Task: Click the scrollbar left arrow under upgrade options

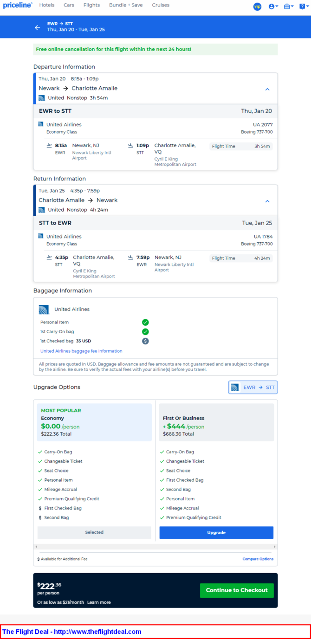Action: (36, 547)
